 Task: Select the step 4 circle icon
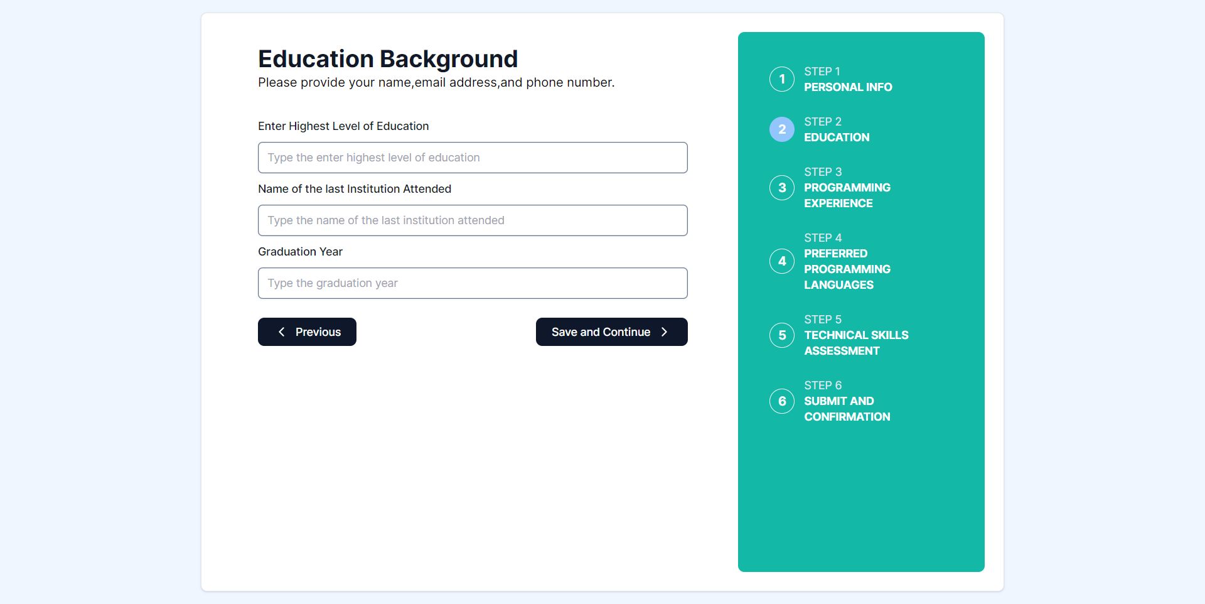[x=782, y=261]
